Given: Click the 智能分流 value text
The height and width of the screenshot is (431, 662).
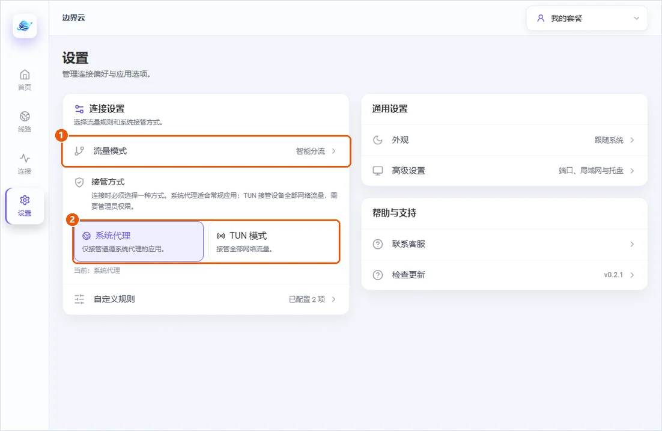Looking at the screenshot, I should pyautogui.click(x=311, y=151).
